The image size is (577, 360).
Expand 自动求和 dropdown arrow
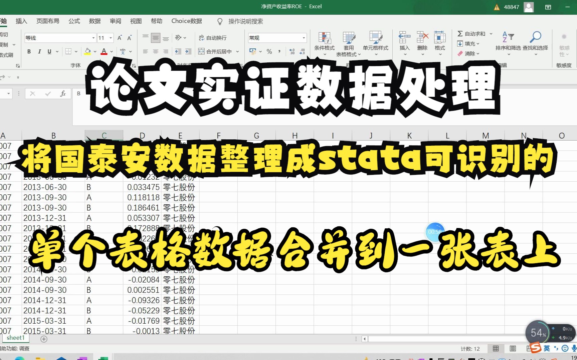(x=491, y=34)
